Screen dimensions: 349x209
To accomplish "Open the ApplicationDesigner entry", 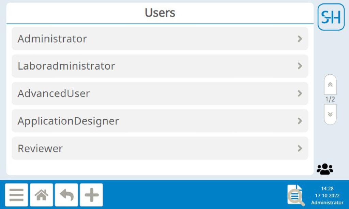I will pos(160,121).
